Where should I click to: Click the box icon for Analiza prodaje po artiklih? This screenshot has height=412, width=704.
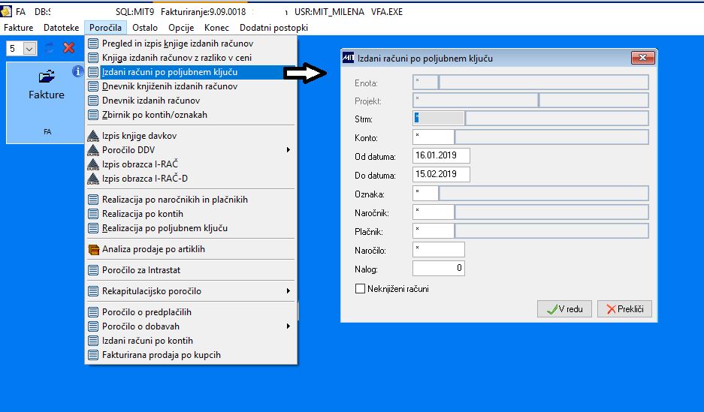93,249
